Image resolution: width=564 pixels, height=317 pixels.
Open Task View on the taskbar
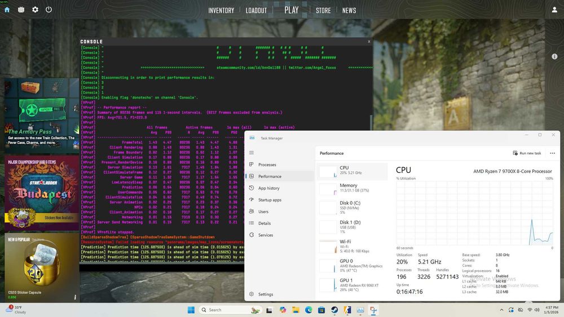coord(269,310)
